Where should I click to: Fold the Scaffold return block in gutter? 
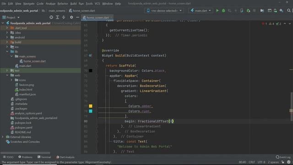(x=97, y=66)
